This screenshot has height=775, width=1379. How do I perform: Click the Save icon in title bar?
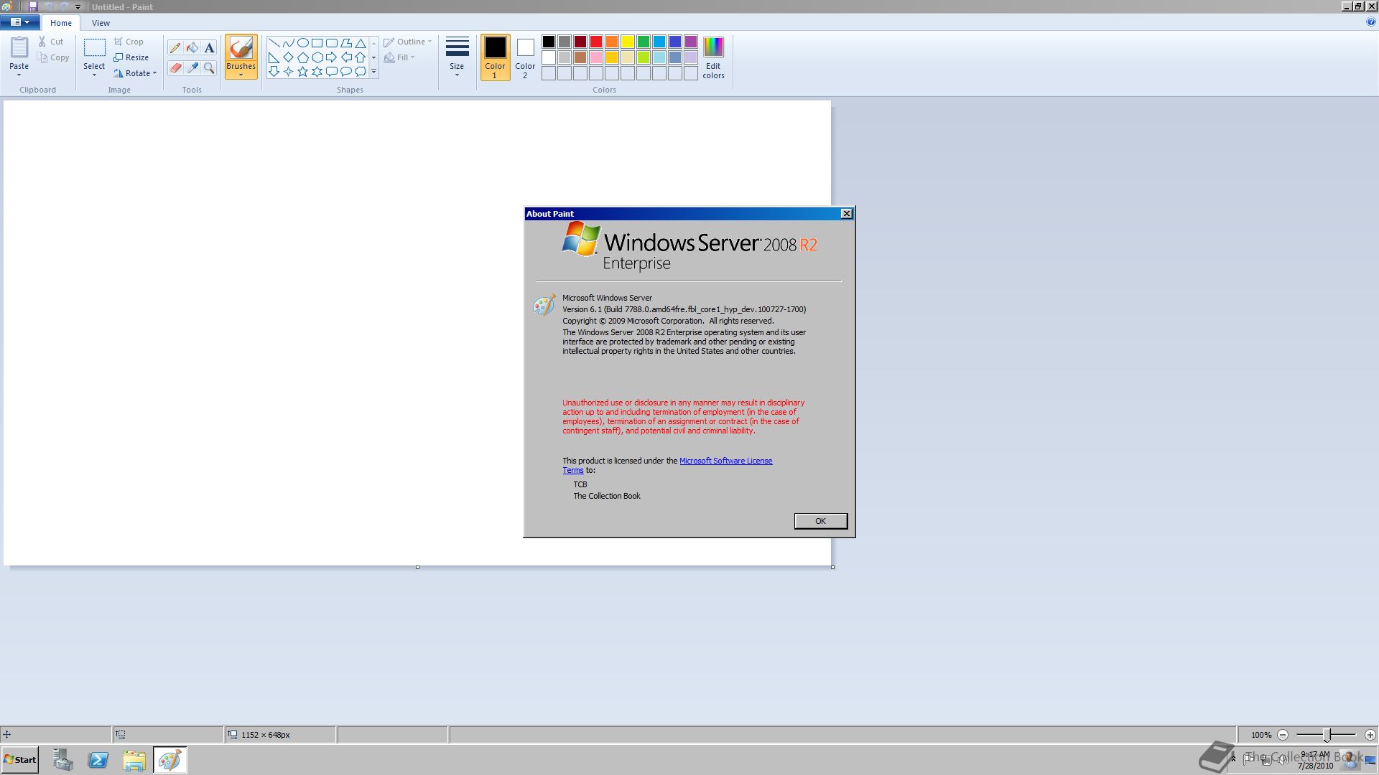coord(33,7)
